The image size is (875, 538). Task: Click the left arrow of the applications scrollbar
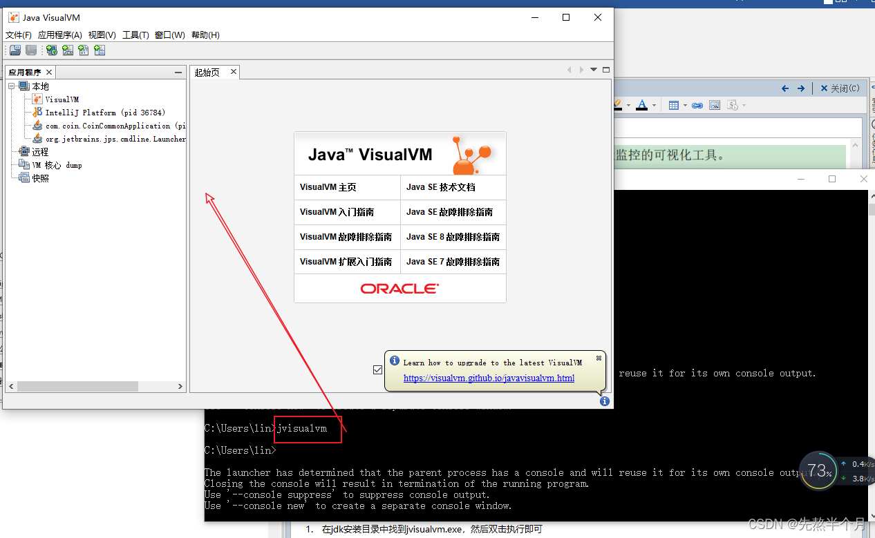[x=11, y=387]
